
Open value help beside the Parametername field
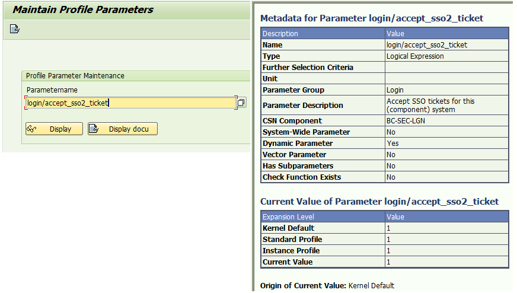coord(241,102)
